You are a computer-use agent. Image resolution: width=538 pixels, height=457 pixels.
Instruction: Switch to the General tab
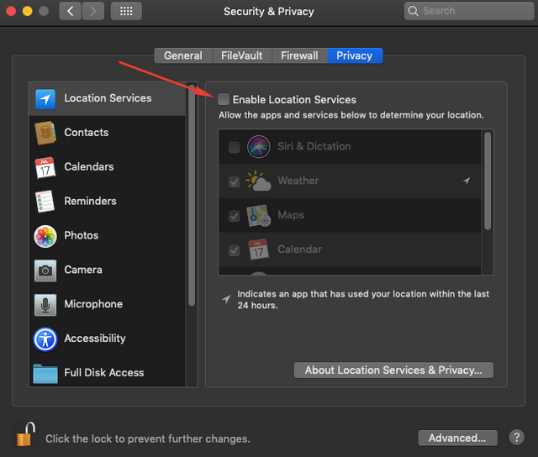pos(183,55)
